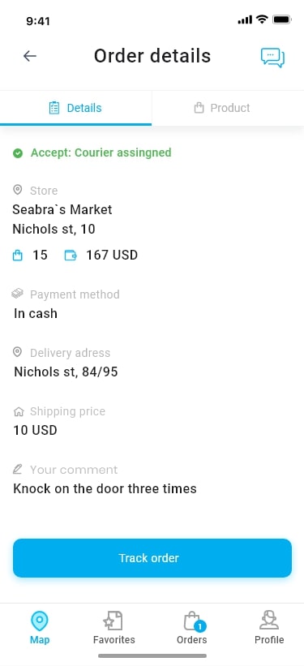The height and width of the screenshot is (666, 304).
Task: Tap the wallet icon beside 167 USD
Action: point(71,256)
